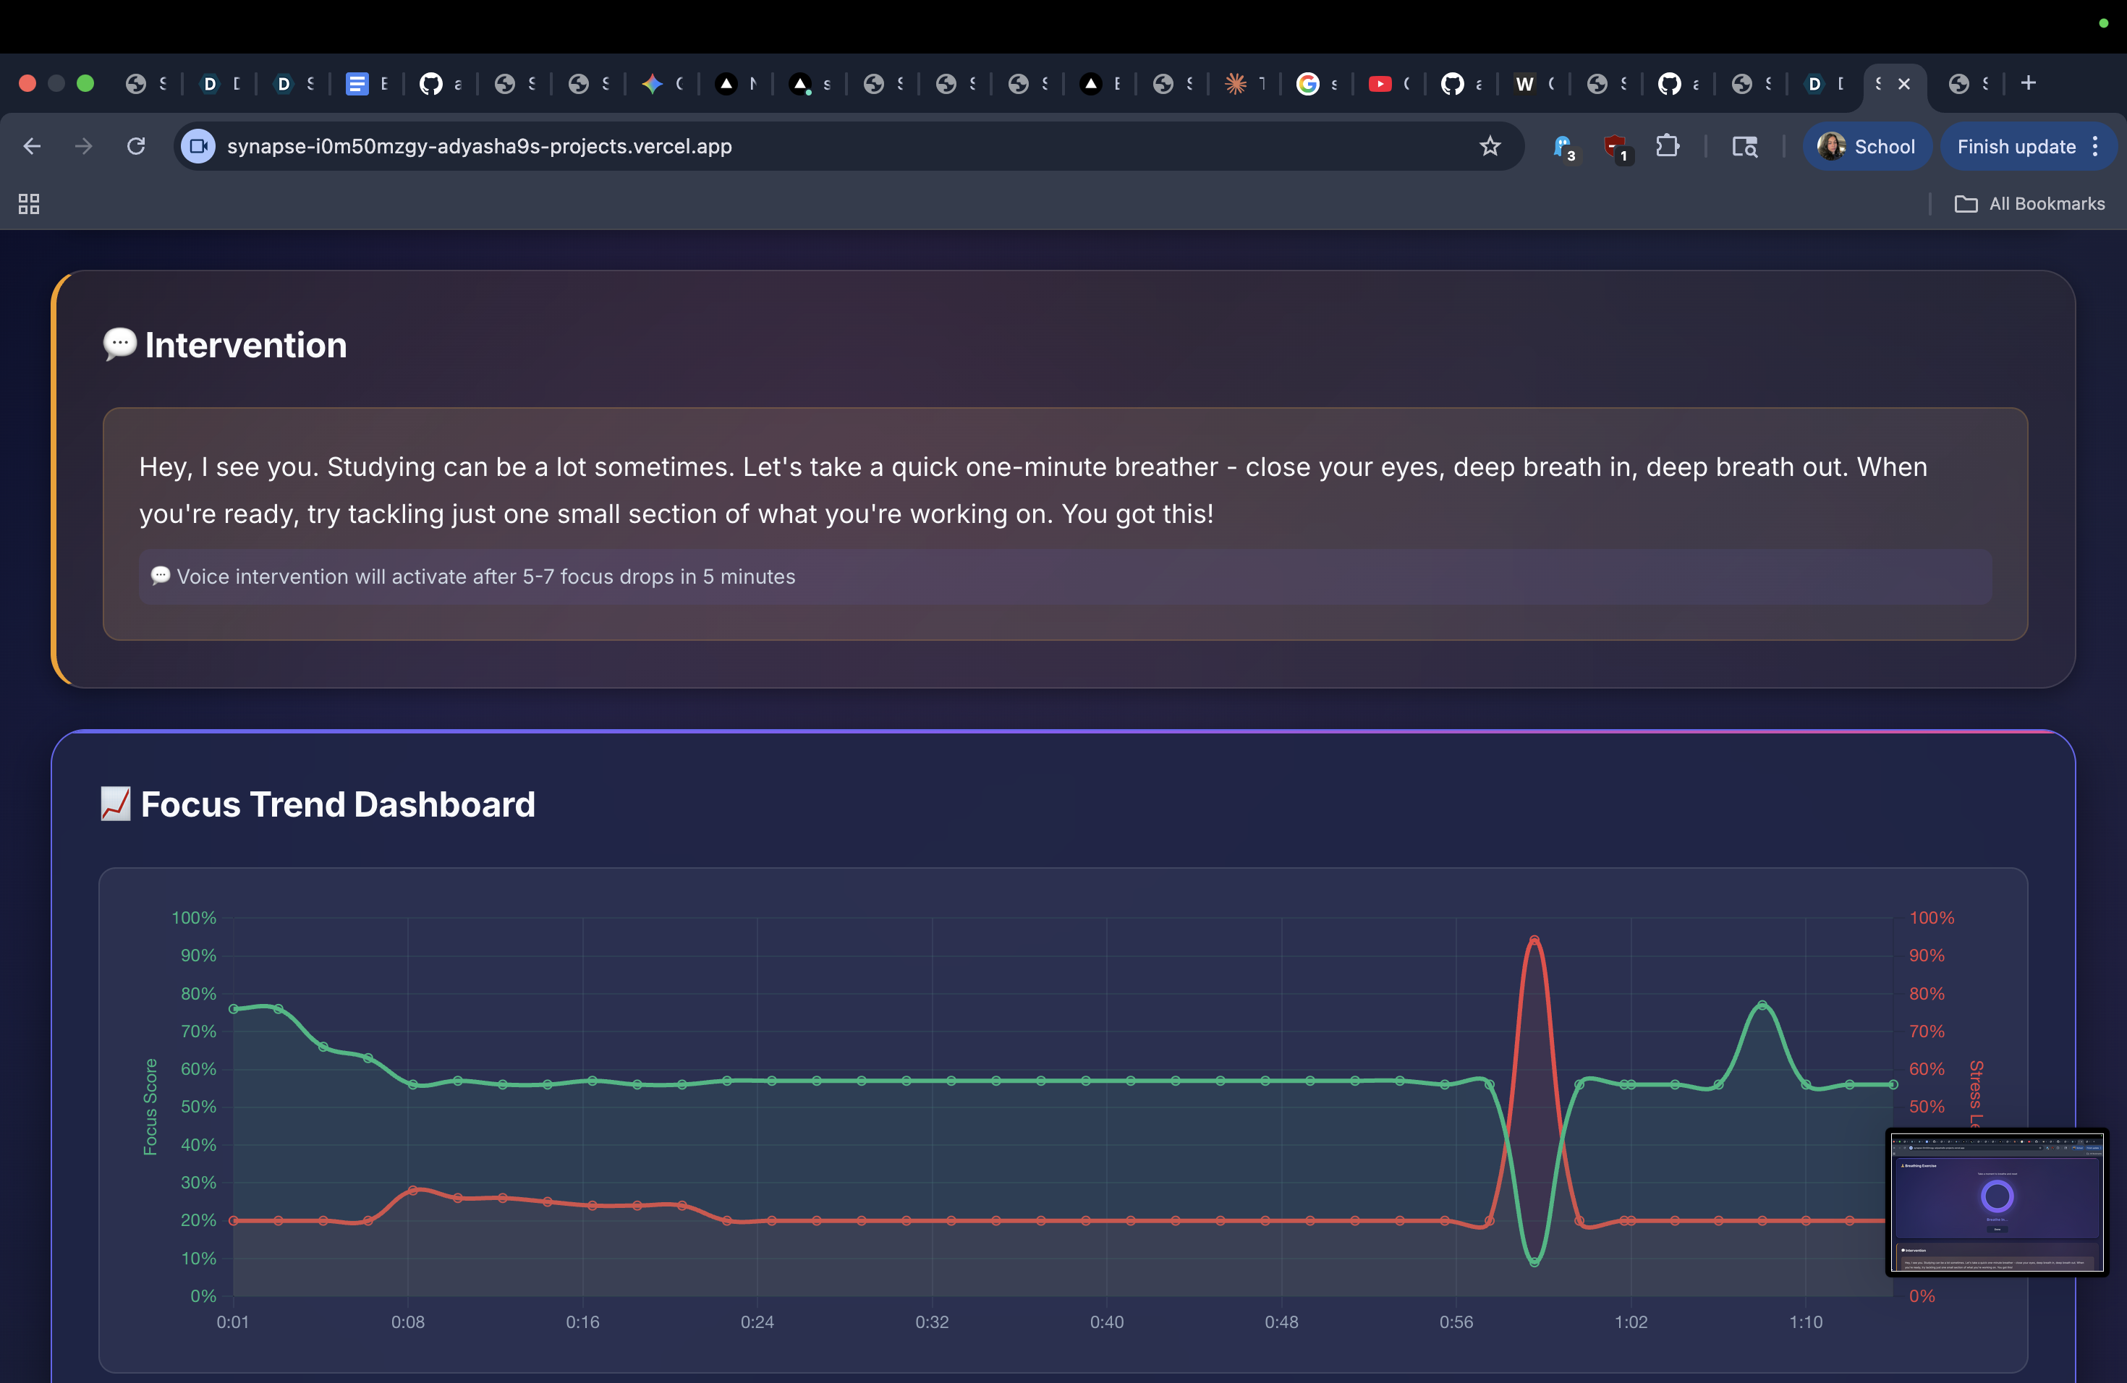Viewport: 2127px width, 1383px height.
Task: Bookmark this page with star icon
Action: tap(1489, 145)
